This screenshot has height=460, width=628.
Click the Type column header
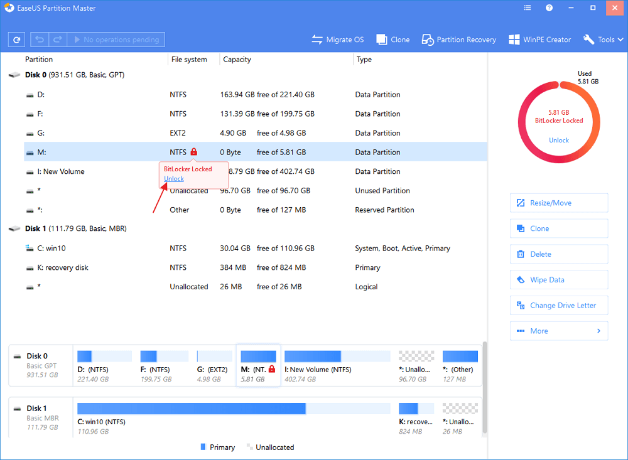[x=364, y=59]
